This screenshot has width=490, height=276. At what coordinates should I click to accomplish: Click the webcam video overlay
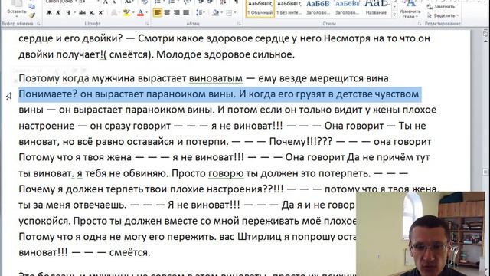pos(420,234)
